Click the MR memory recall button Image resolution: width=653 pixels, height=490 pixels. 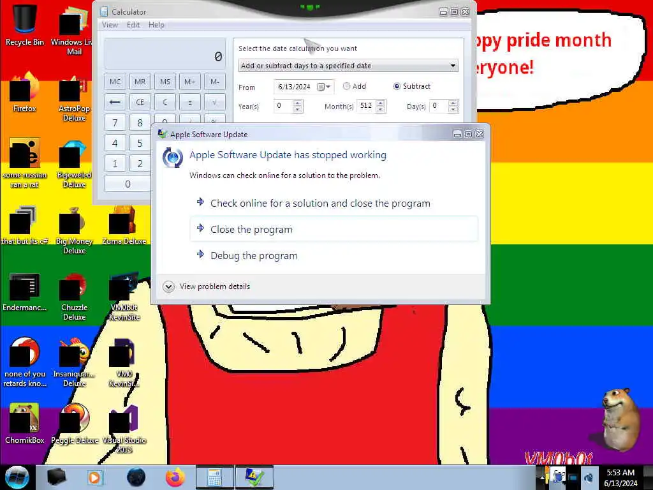(x=140, y=82)
